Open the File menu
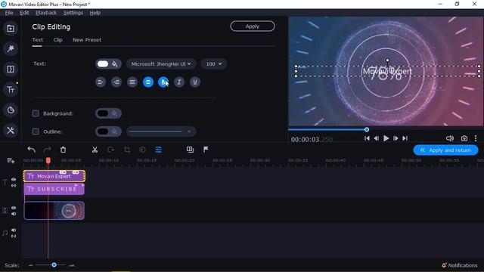This screenshot has height=272, width=484. click(x=9, y=13)
